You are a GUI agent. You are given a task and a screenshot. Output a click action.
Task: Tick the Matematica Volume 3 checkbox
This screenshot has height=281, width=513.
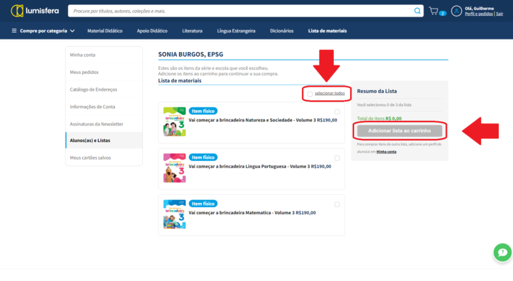(x=337, y=204)
